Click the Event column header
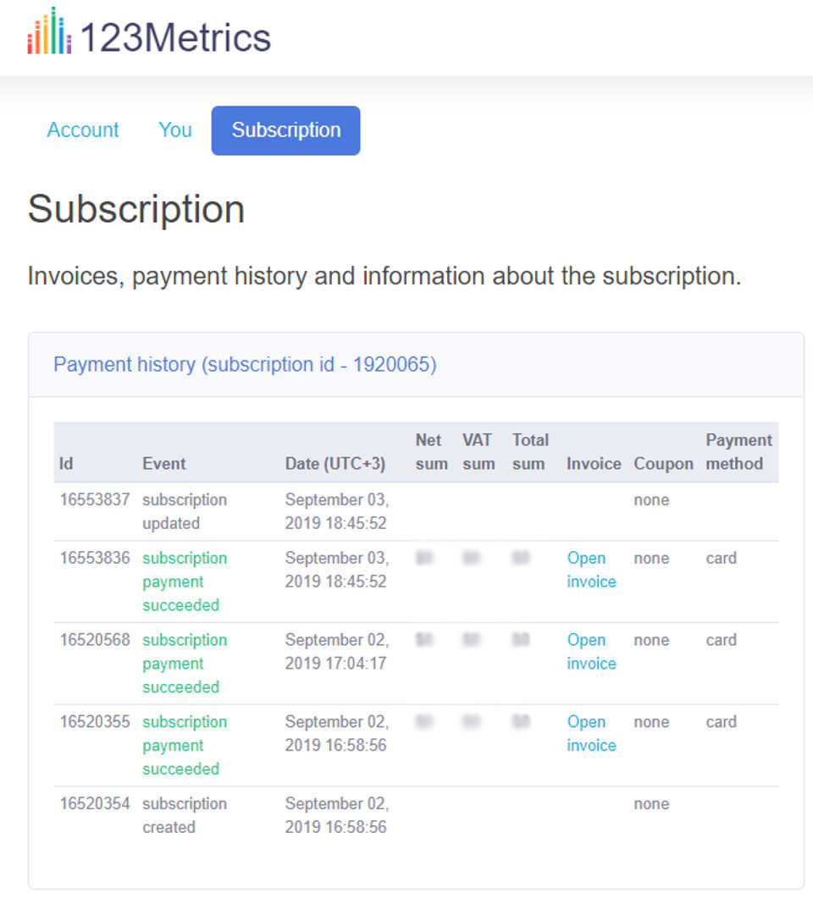The width and height of the screenshot is (813, 898). (x=163, y=463)
